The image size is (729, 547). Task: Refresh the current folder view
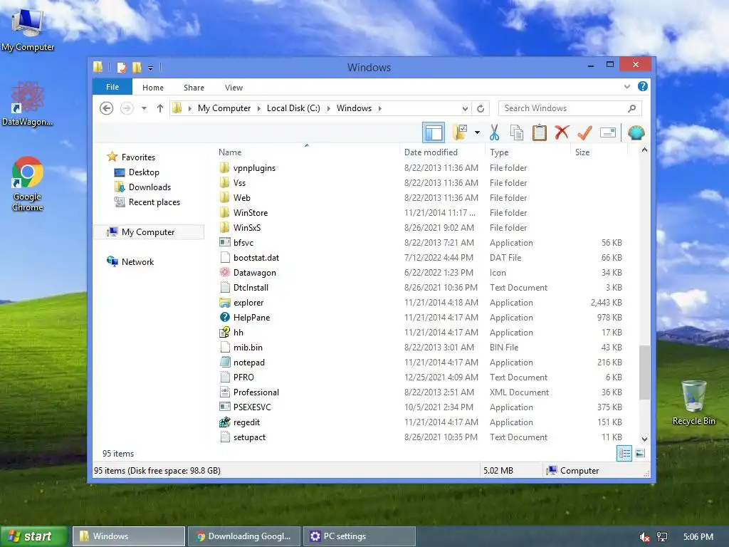[x=481, y=108]
